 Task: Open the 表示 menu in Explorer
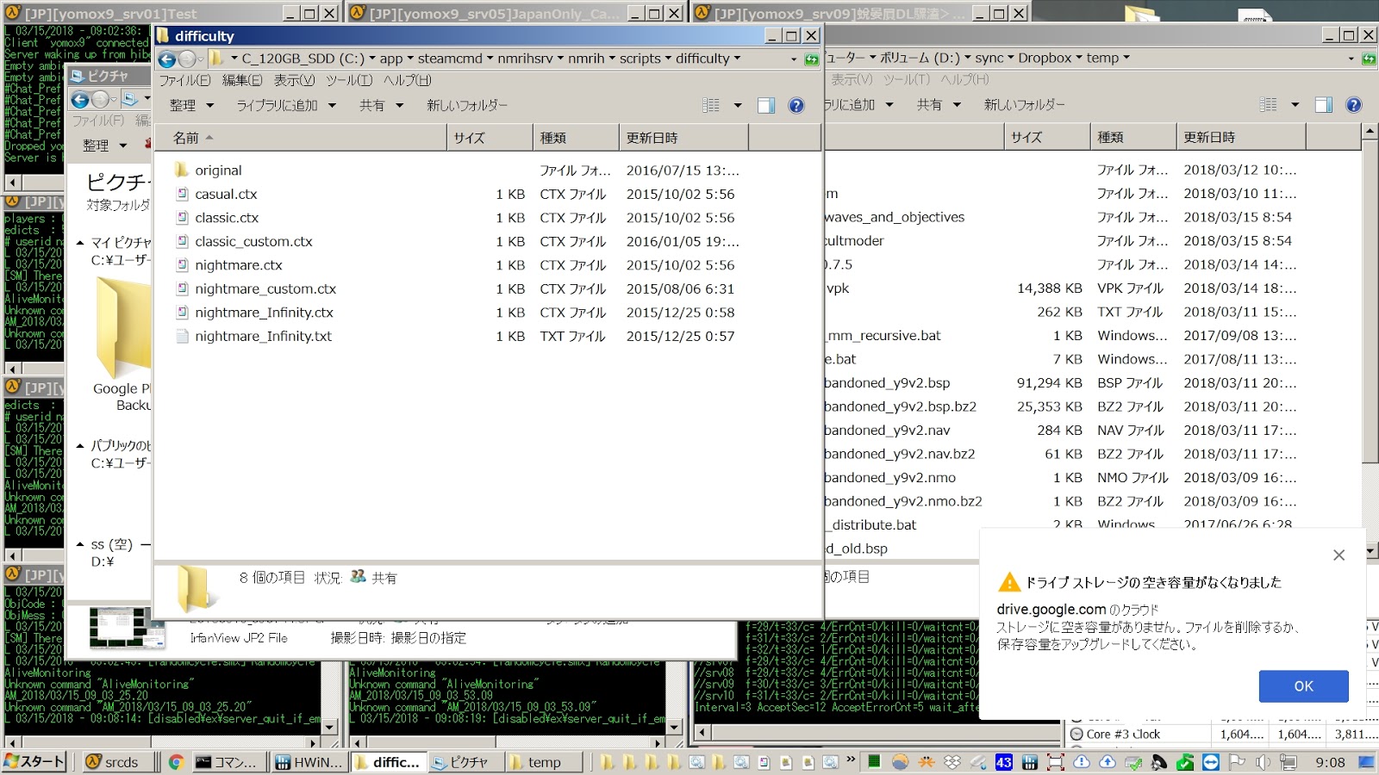point(292,79)
